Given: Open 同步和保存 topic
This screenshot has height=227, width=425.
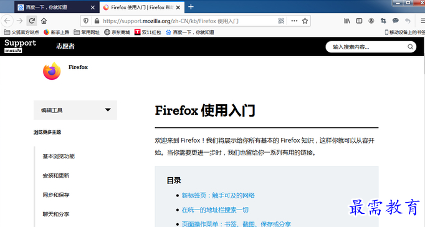Looking at the screenshot, I should click(x=56, y=195).
